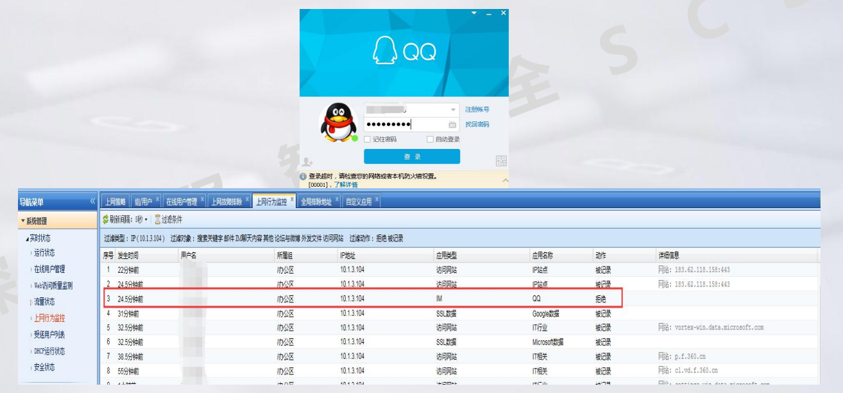Viewport: 843px width, 393px height.
Task: Click the QQ penguin avatar picture
Action: pos(338,123)
